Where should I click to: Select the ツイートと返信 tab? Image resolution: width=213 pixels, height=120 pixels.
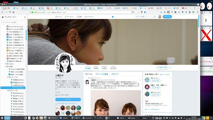point(102,74)
